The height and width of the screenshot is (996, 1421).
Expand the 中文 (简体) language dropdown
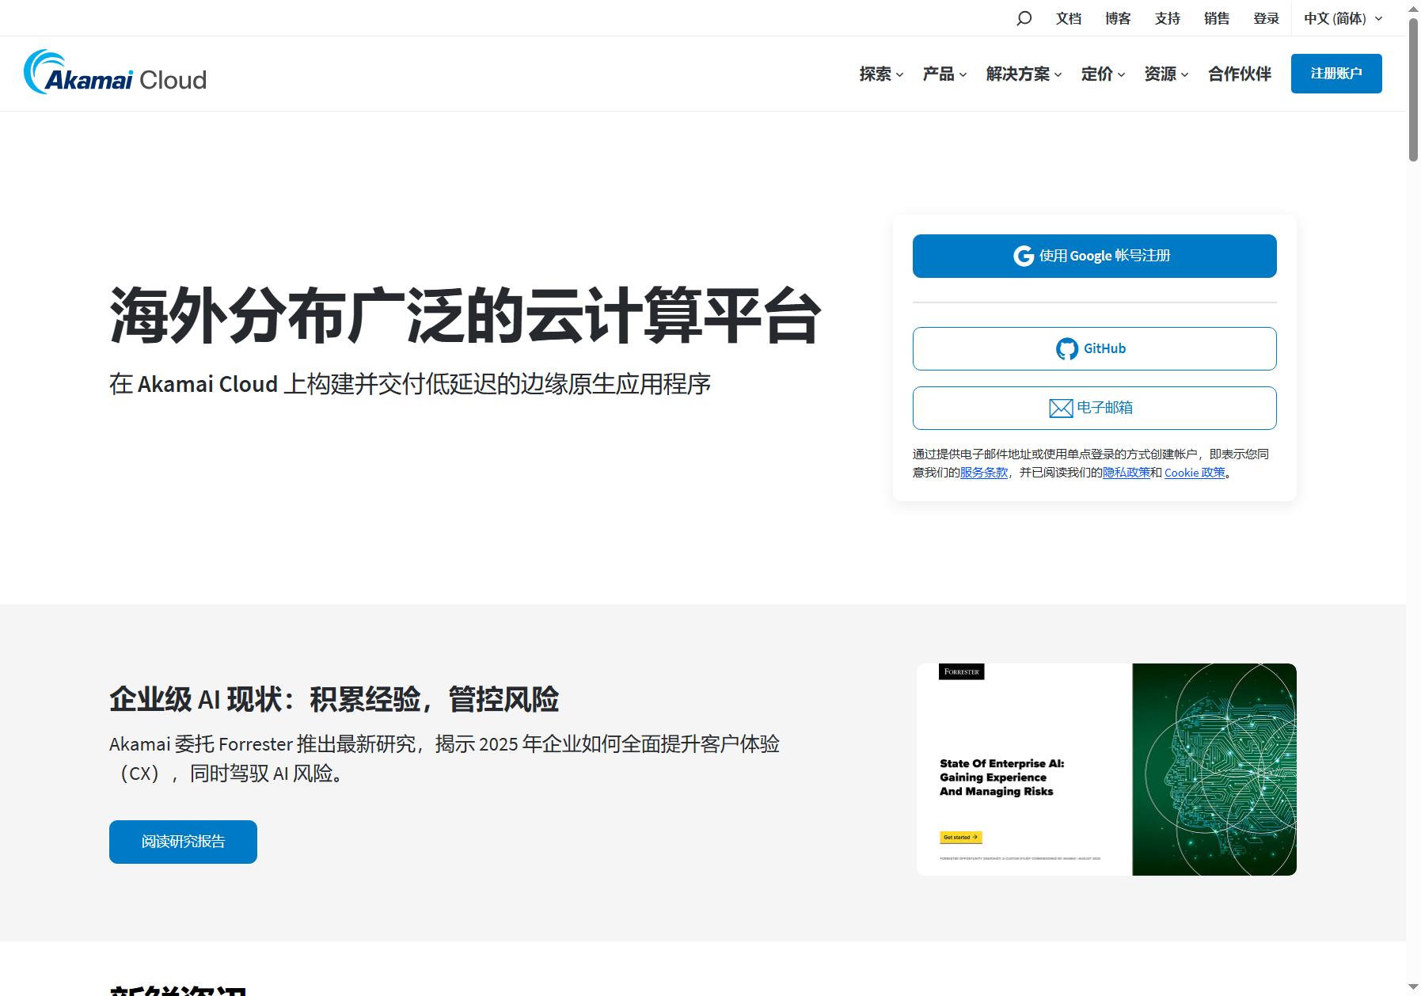1343,18
